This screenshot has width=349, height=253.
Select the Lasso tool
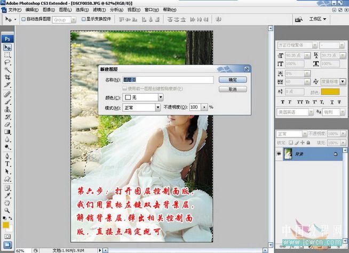click(x=8, y=62)
